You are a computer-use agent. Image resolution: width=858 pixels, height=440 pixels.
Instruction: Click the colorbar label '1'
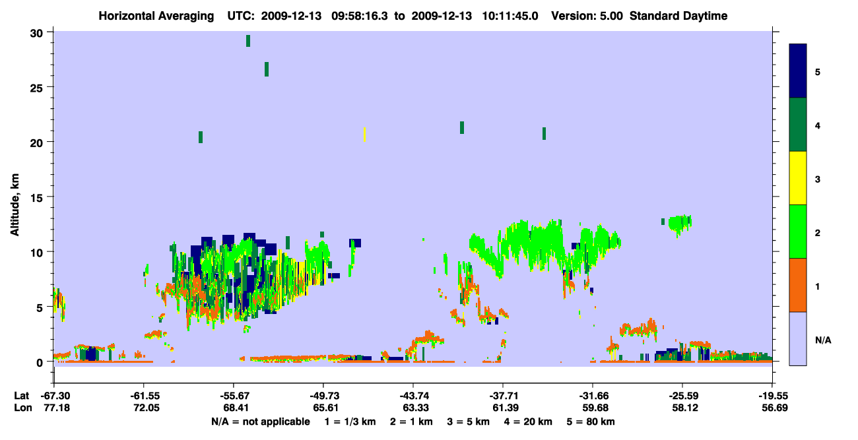[x=818, y=286]
